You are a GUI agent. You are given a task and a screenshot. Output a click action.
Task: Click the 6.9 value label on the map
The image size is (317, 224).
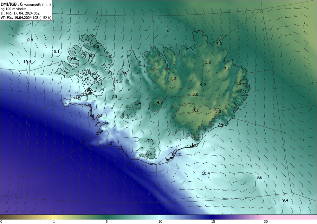[x=149, y=154]
